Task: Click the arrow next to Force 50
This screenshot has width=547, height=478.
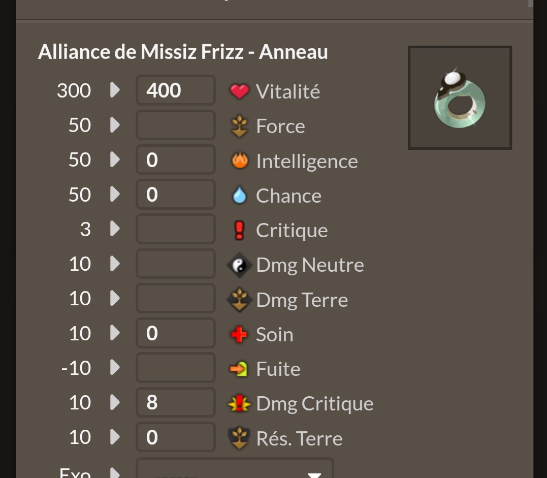Action: pyautogui.click(x=115, y=124)
